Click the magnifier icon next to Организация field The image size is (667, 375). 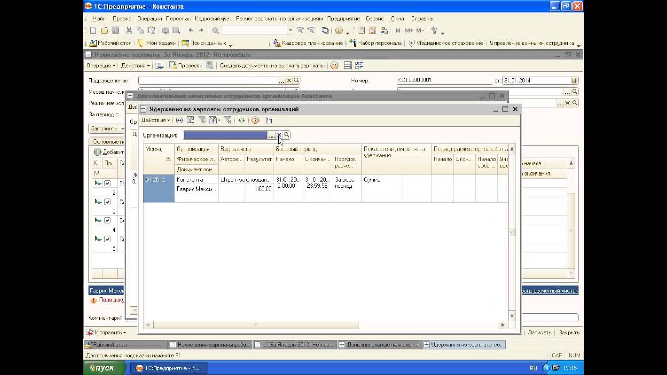pyautogui.click(x=287, y=135)
